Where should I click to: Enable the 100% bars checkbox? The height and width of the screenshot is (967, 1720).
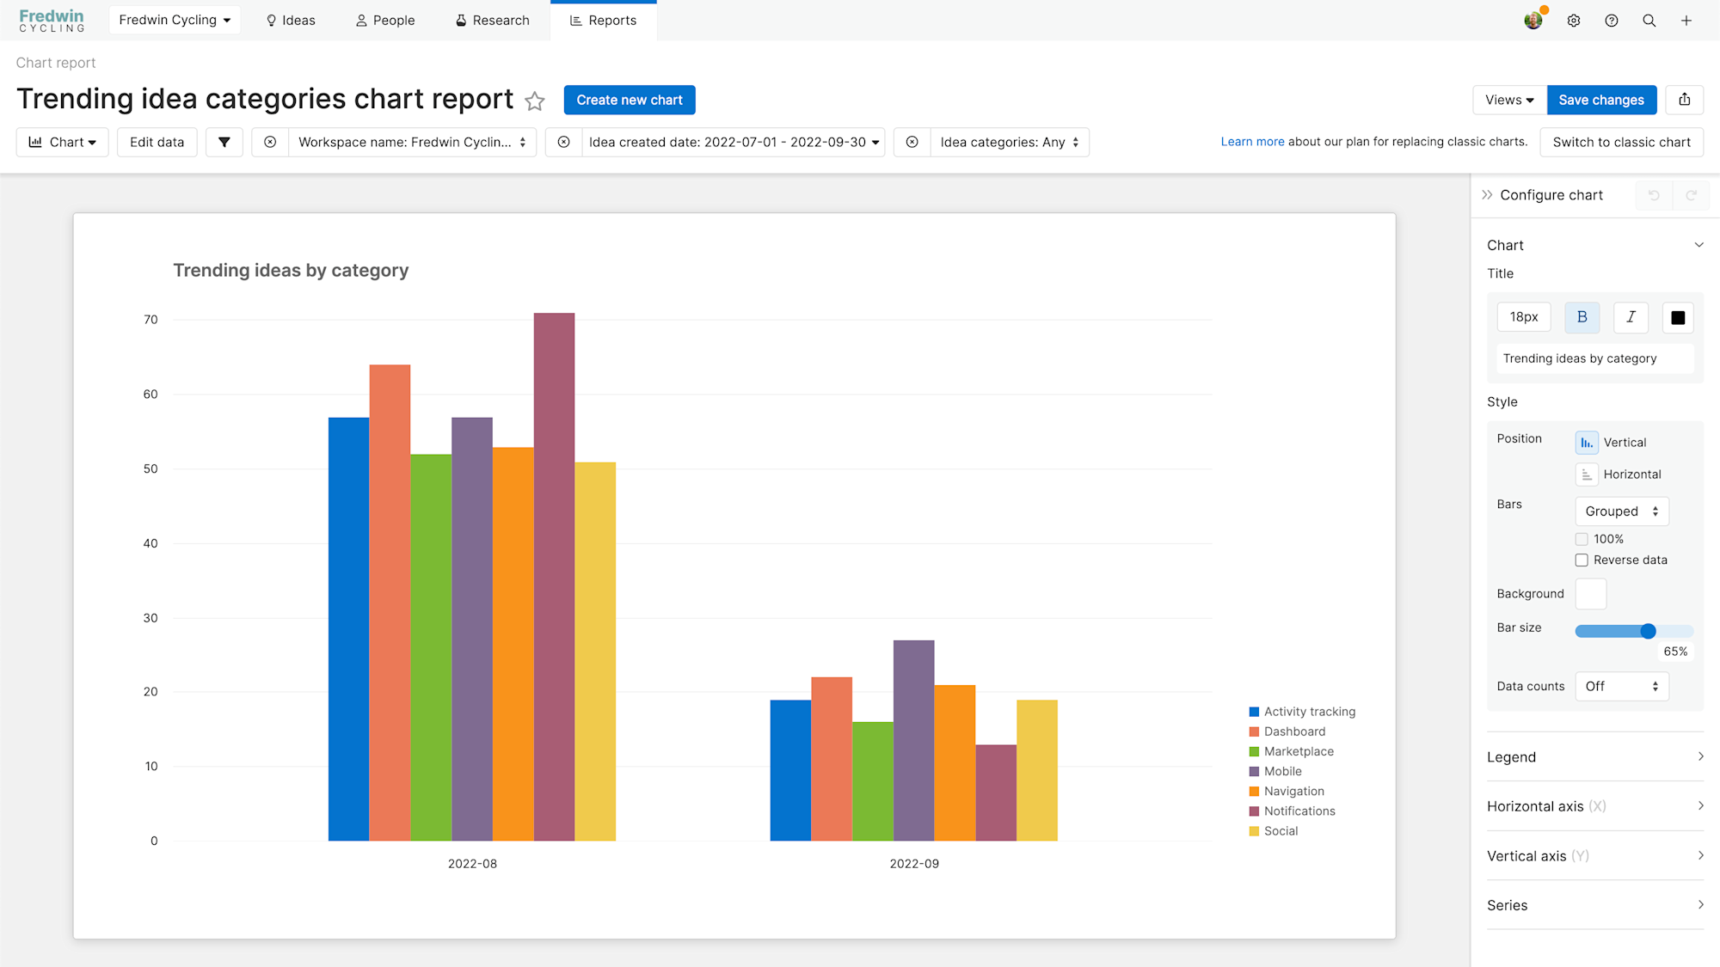point(1582,538)
